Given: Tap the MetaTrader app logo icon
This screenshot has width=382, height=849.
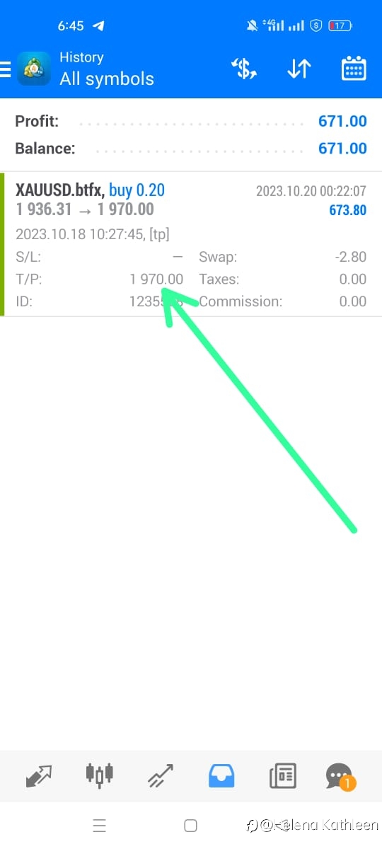Looking at the screenshot, I should pos(33,69).
